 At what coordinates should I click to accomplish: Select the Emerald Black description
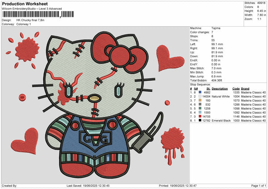coord(221,120)
